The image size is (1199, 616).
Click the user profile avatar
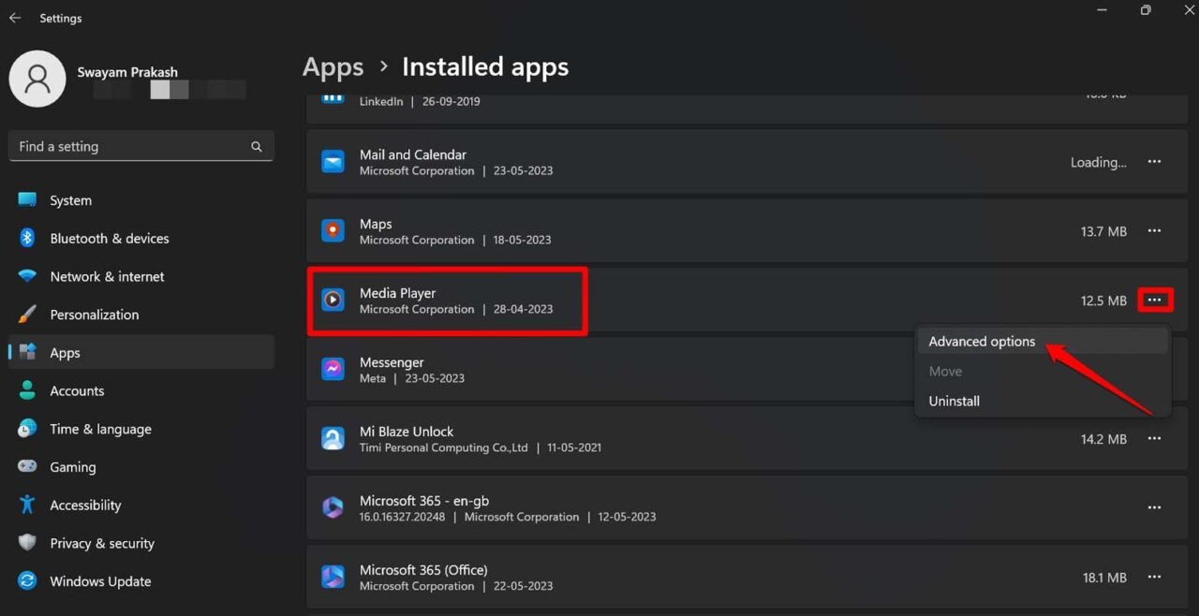37,79
